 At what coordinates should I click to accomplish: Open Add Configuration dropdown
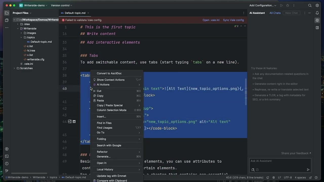tap(263, 5)
